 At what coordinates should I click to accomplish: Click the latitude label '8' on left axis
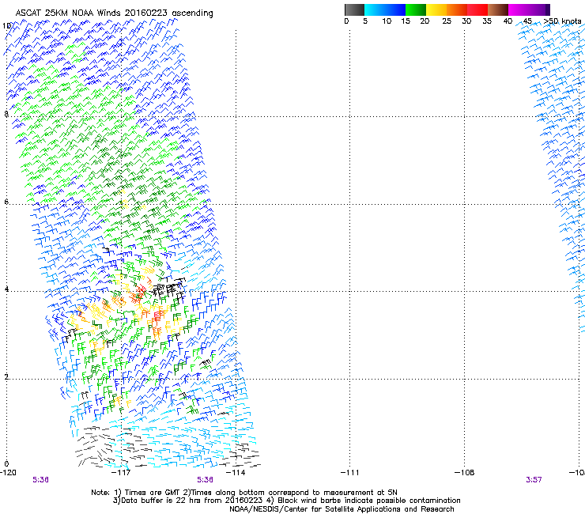pyautogui.click(x=6, y=114)
